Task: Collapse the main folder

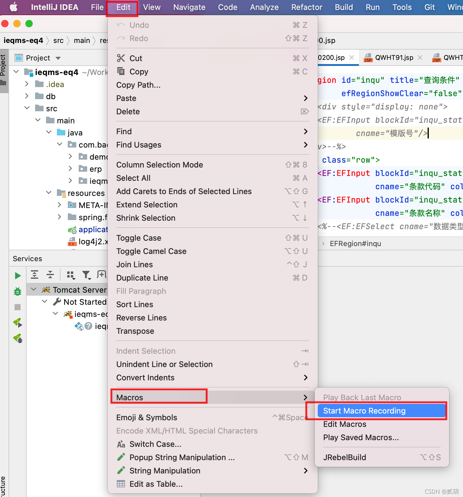Action: [x=38, y=120]
